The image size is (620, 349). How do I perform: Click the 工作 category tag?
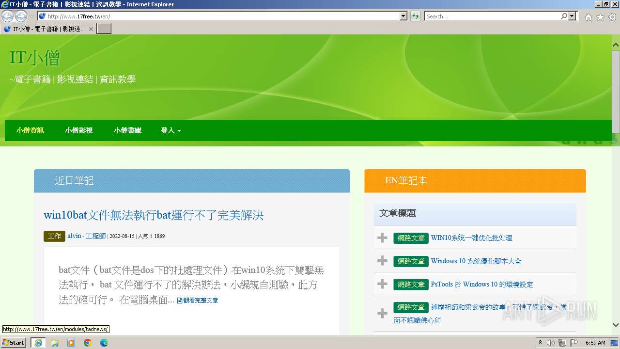click(x=54, y=236)
